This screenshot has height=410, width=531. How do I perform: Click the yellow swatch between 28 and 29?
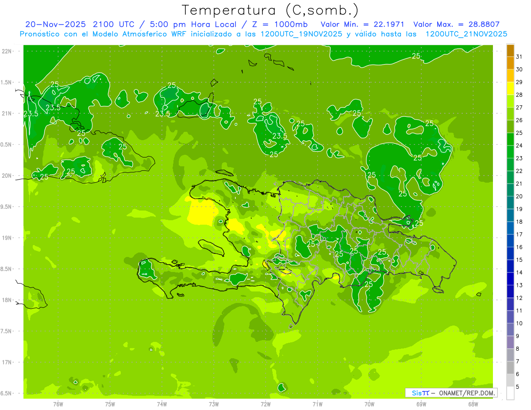tap(510, 88)
